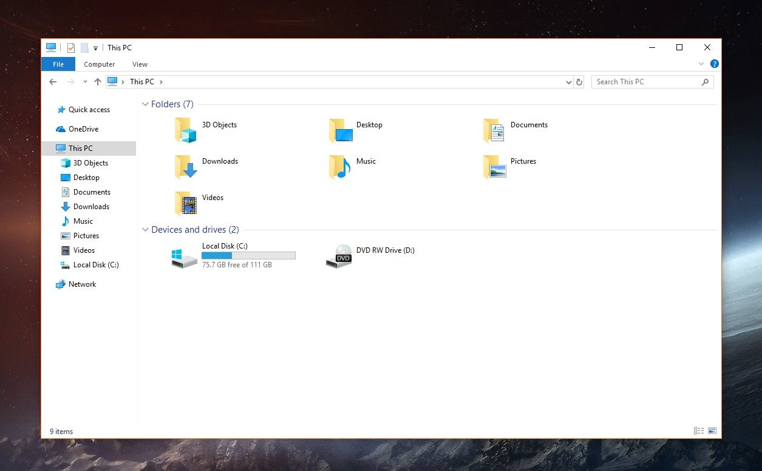Click the Local Disk (C:) usage bar

click(x=248, y=256)
